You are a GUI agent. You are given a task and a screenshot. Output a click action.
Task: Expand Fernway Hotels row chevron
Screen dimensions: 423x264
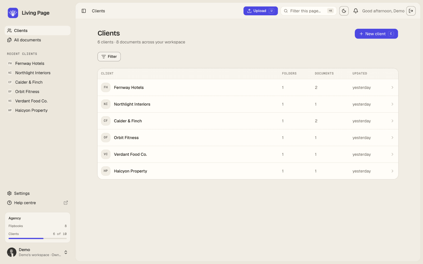tap(392, 87)
